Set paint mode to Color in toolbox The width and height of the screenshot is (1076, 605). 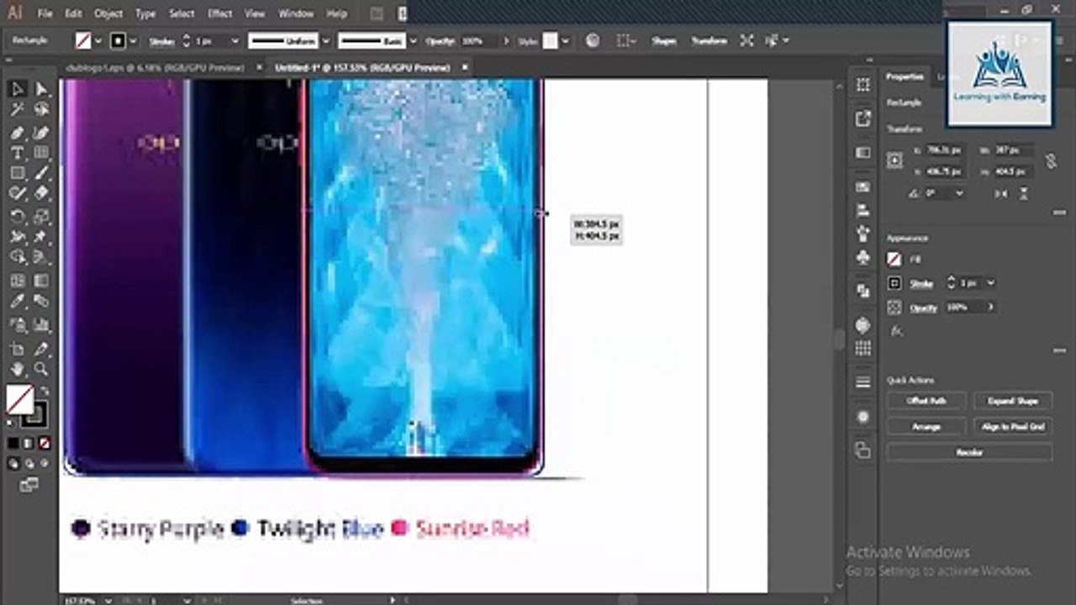tap(13, 443)
